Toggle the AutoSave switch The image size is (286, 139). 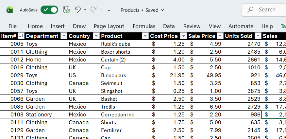click(49, 10)
